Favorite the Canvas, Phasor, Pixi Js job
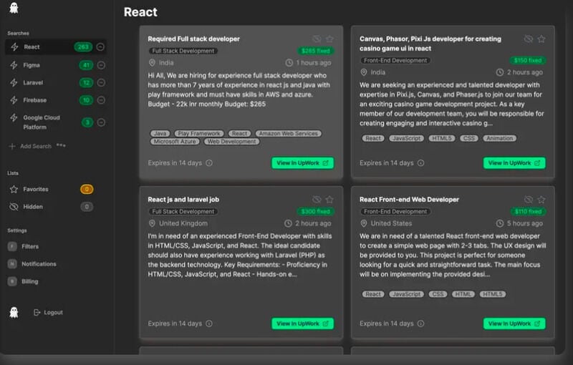This screenshot has height=365, width=573. pos(541,39)
